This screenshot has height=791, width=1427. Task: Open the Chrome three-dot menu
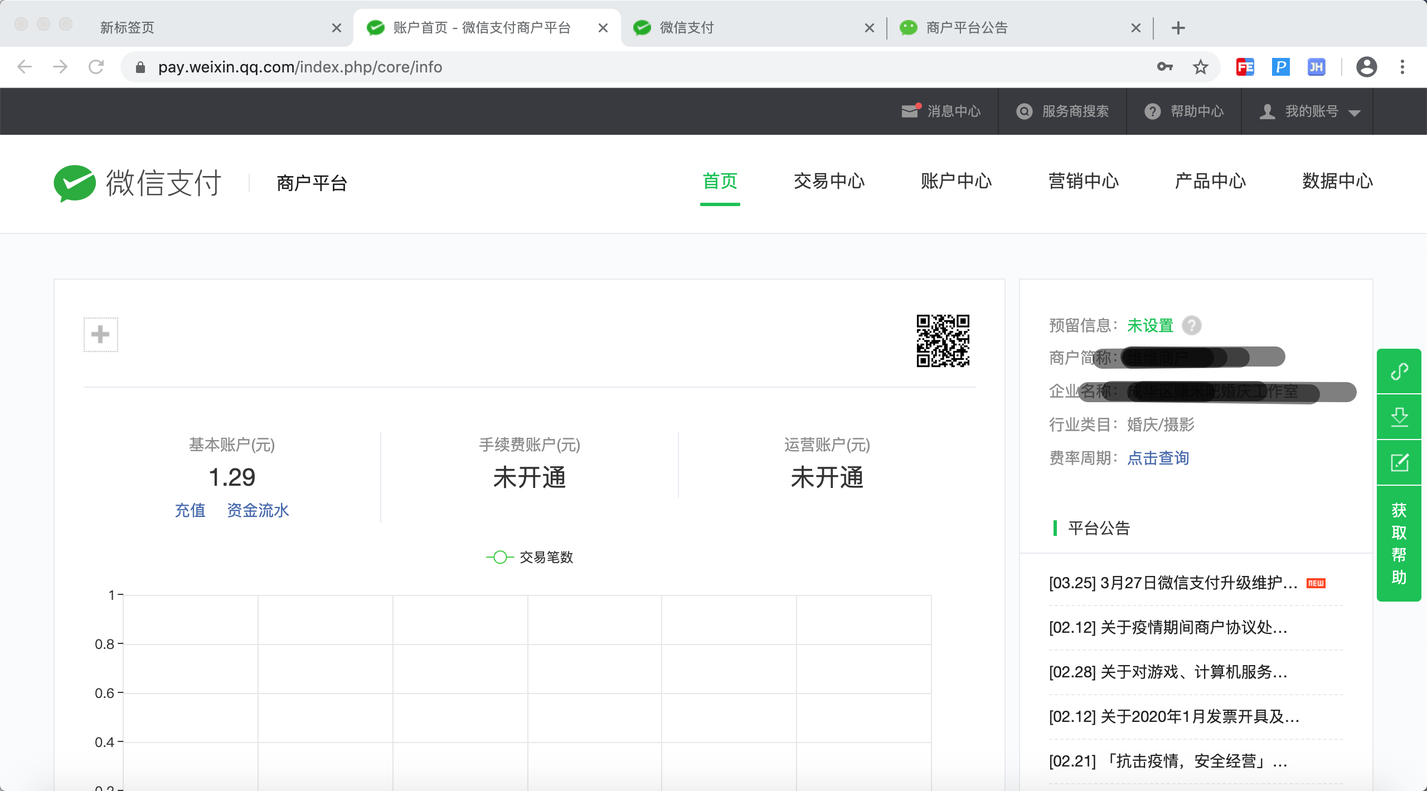point(1402,67)
